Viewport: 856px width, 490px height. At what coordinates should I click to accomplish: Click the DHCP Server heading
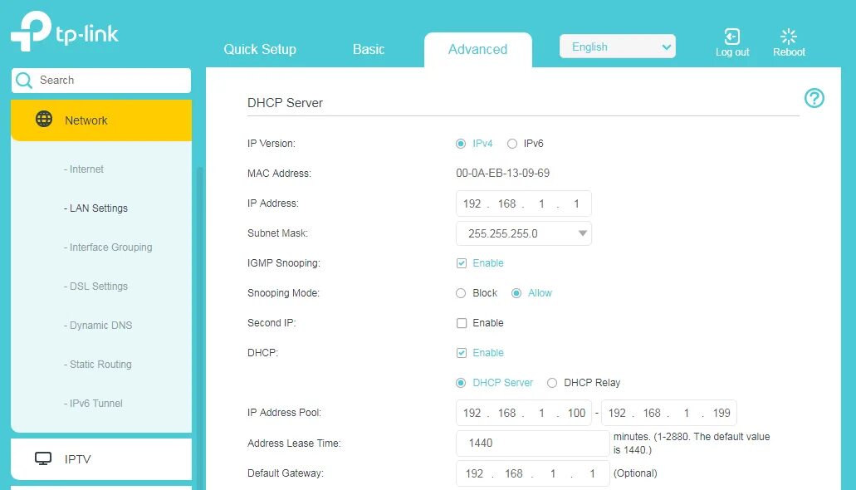285,103
